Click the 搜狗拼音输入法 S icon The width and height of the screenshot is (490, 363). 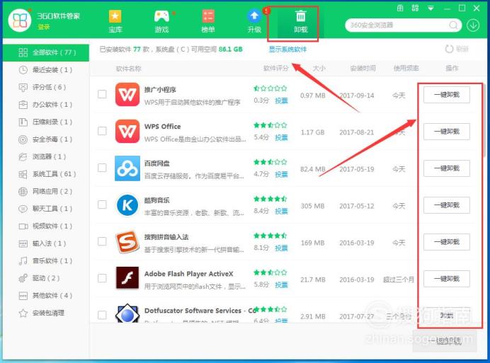(x=127, y=242)
